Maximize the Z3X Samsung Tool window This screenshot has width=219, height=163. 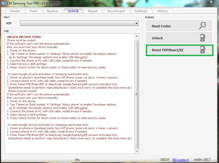pyautogui.click(x=201, y=2)
